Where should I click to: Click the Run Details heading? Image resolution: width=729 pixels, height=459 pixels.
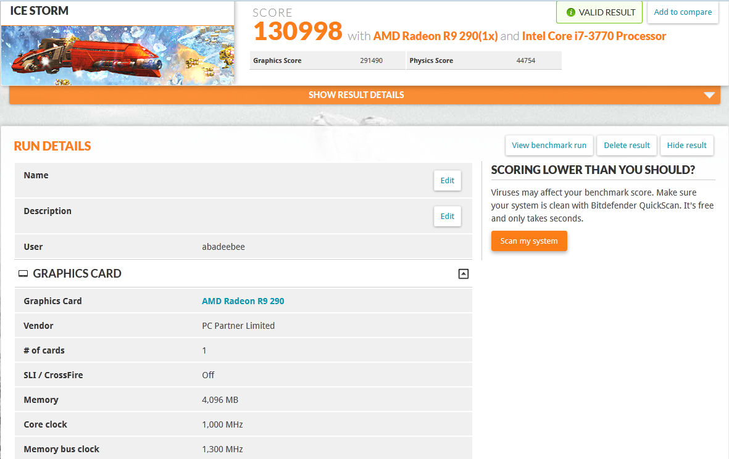click(x=52, y=146)
